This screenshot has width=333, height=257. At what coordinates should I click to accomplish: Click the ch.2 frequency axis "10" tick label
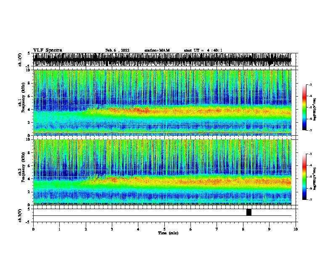tap(28, 139)
